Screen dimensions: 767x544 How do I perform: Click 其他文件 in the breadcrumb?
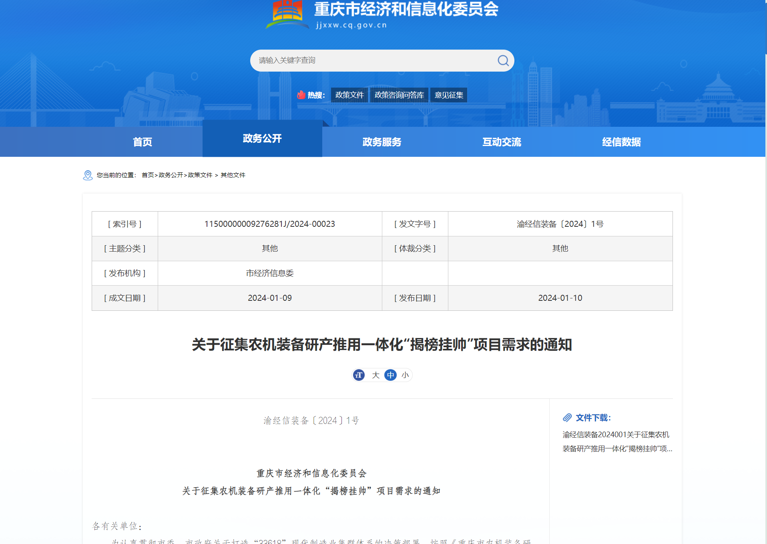(x=233, y=175)
